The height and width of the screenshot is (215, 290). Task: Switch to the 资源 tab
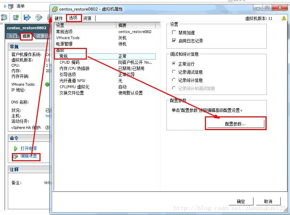87,18
